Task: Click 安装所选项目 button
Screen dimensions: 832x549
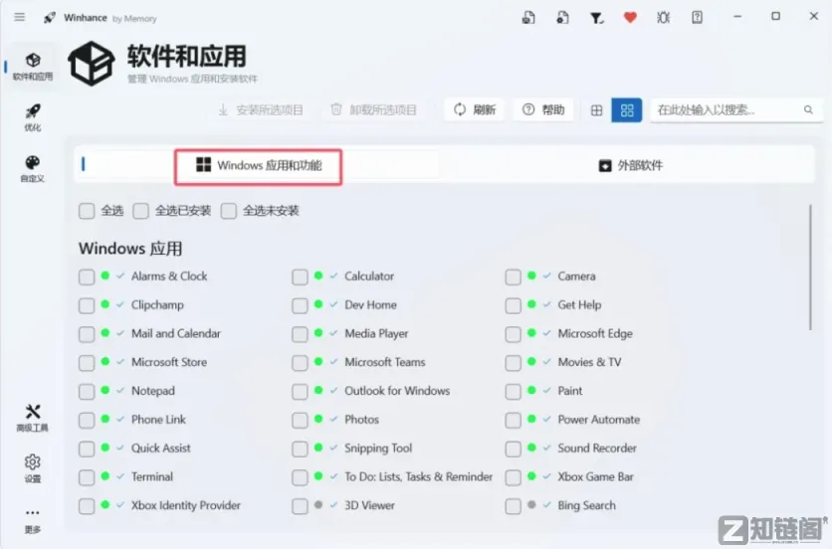Action: coord(261,109)
